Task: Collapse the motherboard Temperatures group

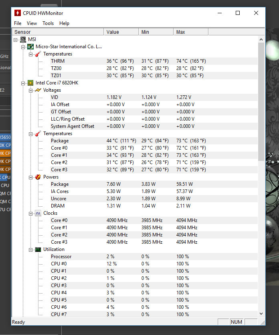Action: (x=31, y=54)
